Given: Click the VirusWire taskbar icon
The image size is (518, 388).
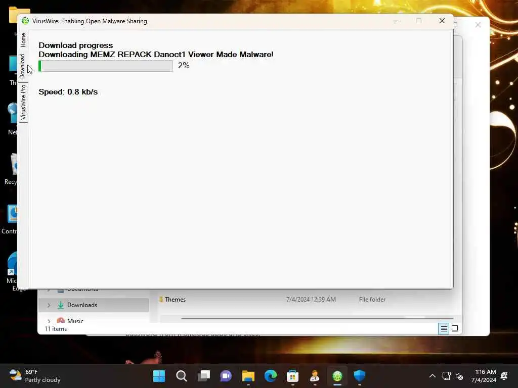Looking at the screenshot, I should click(x=337, y=376).
